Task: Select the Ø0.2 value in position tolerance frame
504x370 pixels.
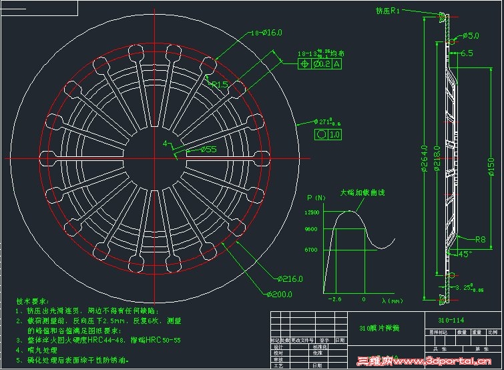Action: 322,64
